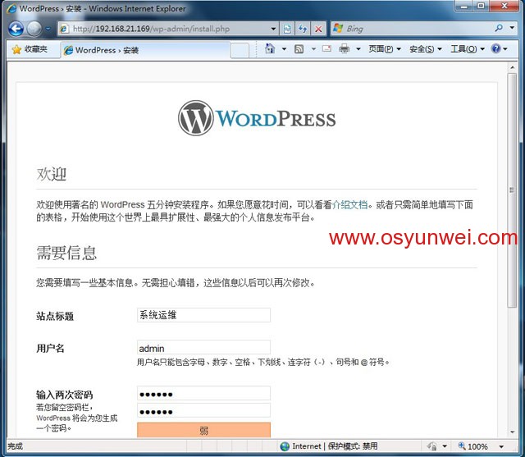Click the 需要信息 heading text
The width and height of the screenshot is (525, 457).
66,253
